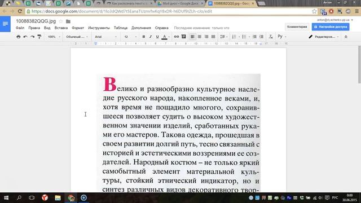The width and height of the screenshot is (361, 203).
Task: Move document using folder icon
Action: tap(68, 21)
